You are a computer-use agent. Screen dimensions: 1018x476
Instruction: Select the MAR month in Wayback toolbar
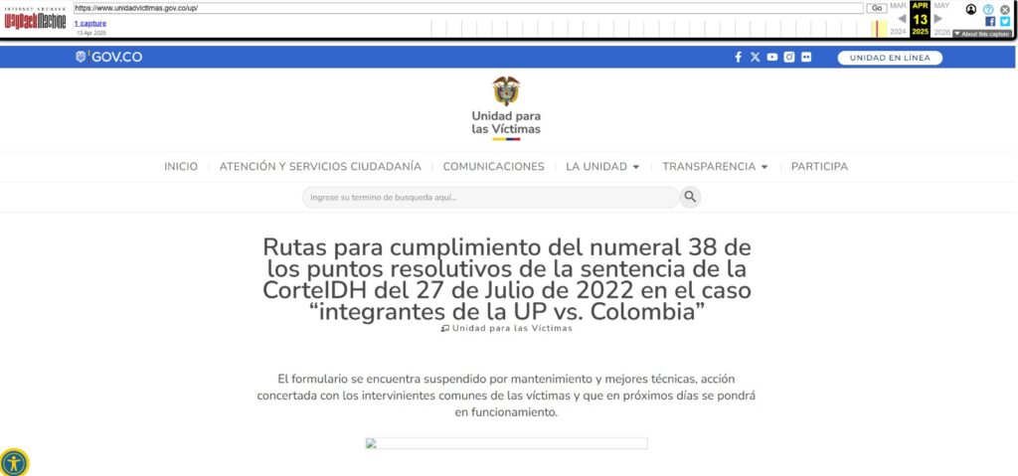coord(898,5)
